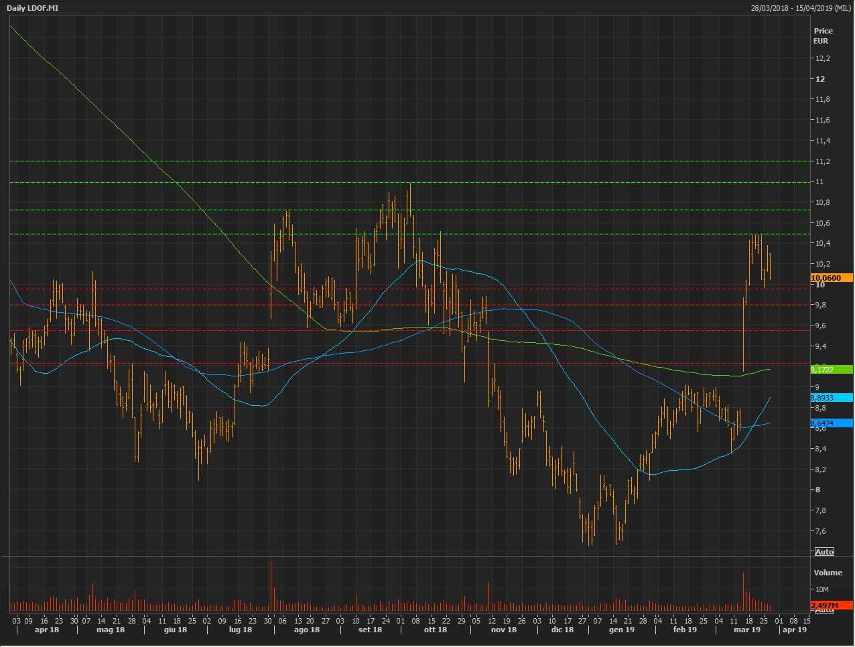Select the blue 8,6474 moving average tag
855x647 pixels.
pyautogui.click(x=831, y=423)
